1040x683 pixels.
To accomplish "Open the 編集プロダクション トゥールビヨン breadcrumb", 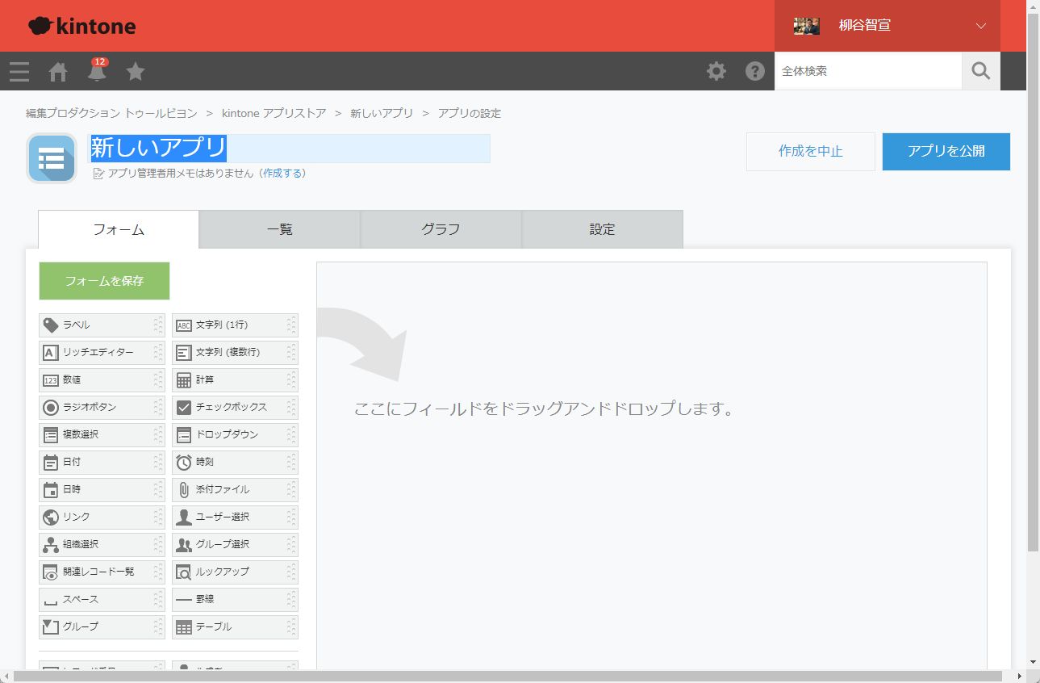I will [x=110, y=114].
